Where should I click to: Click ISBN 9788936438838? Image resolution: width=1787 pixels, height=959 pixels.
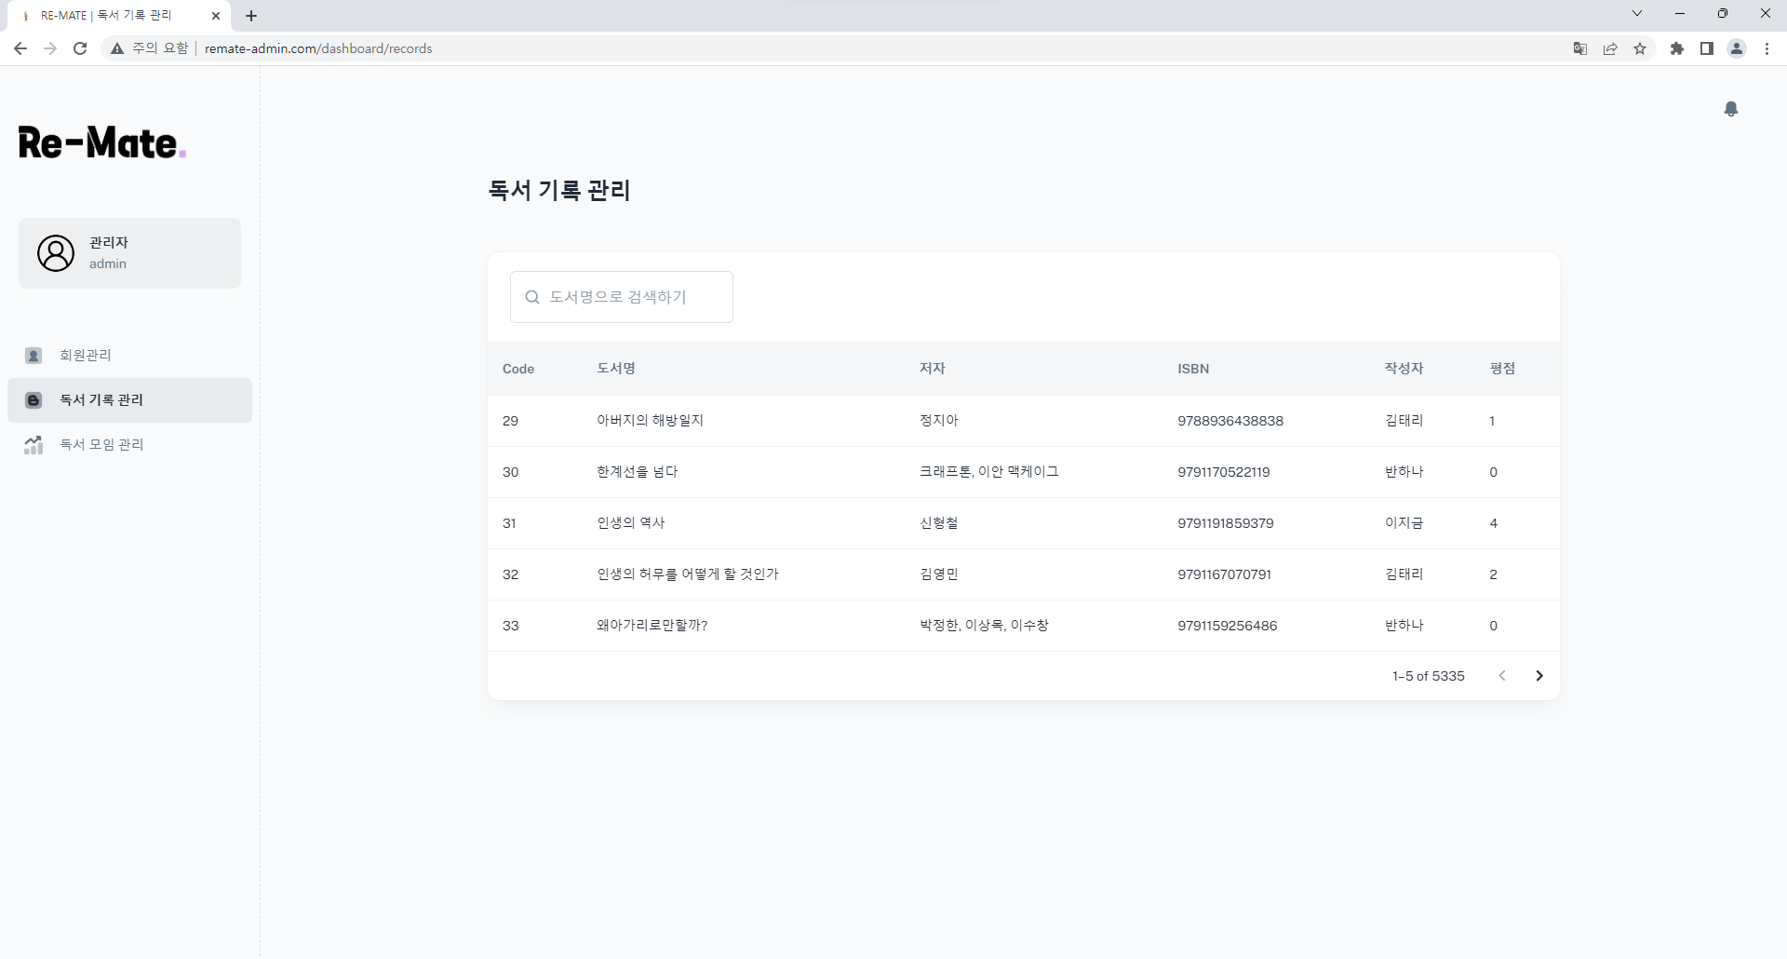pos(1230,421)
